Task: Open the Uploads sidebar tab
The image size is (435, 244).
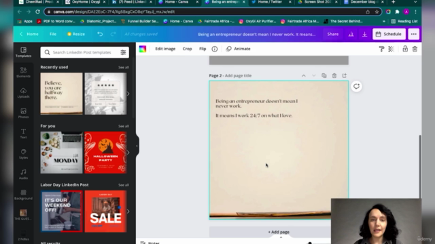Action: pyautogui.click(x=23, y=93)
